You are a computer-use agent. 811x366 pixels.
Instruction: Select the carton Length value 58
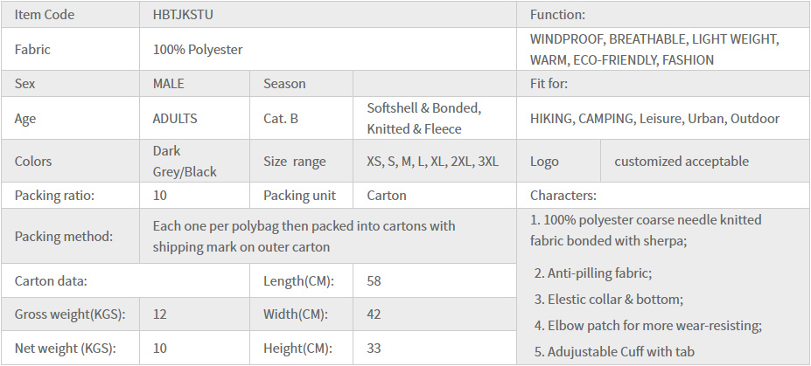[374, 281]
